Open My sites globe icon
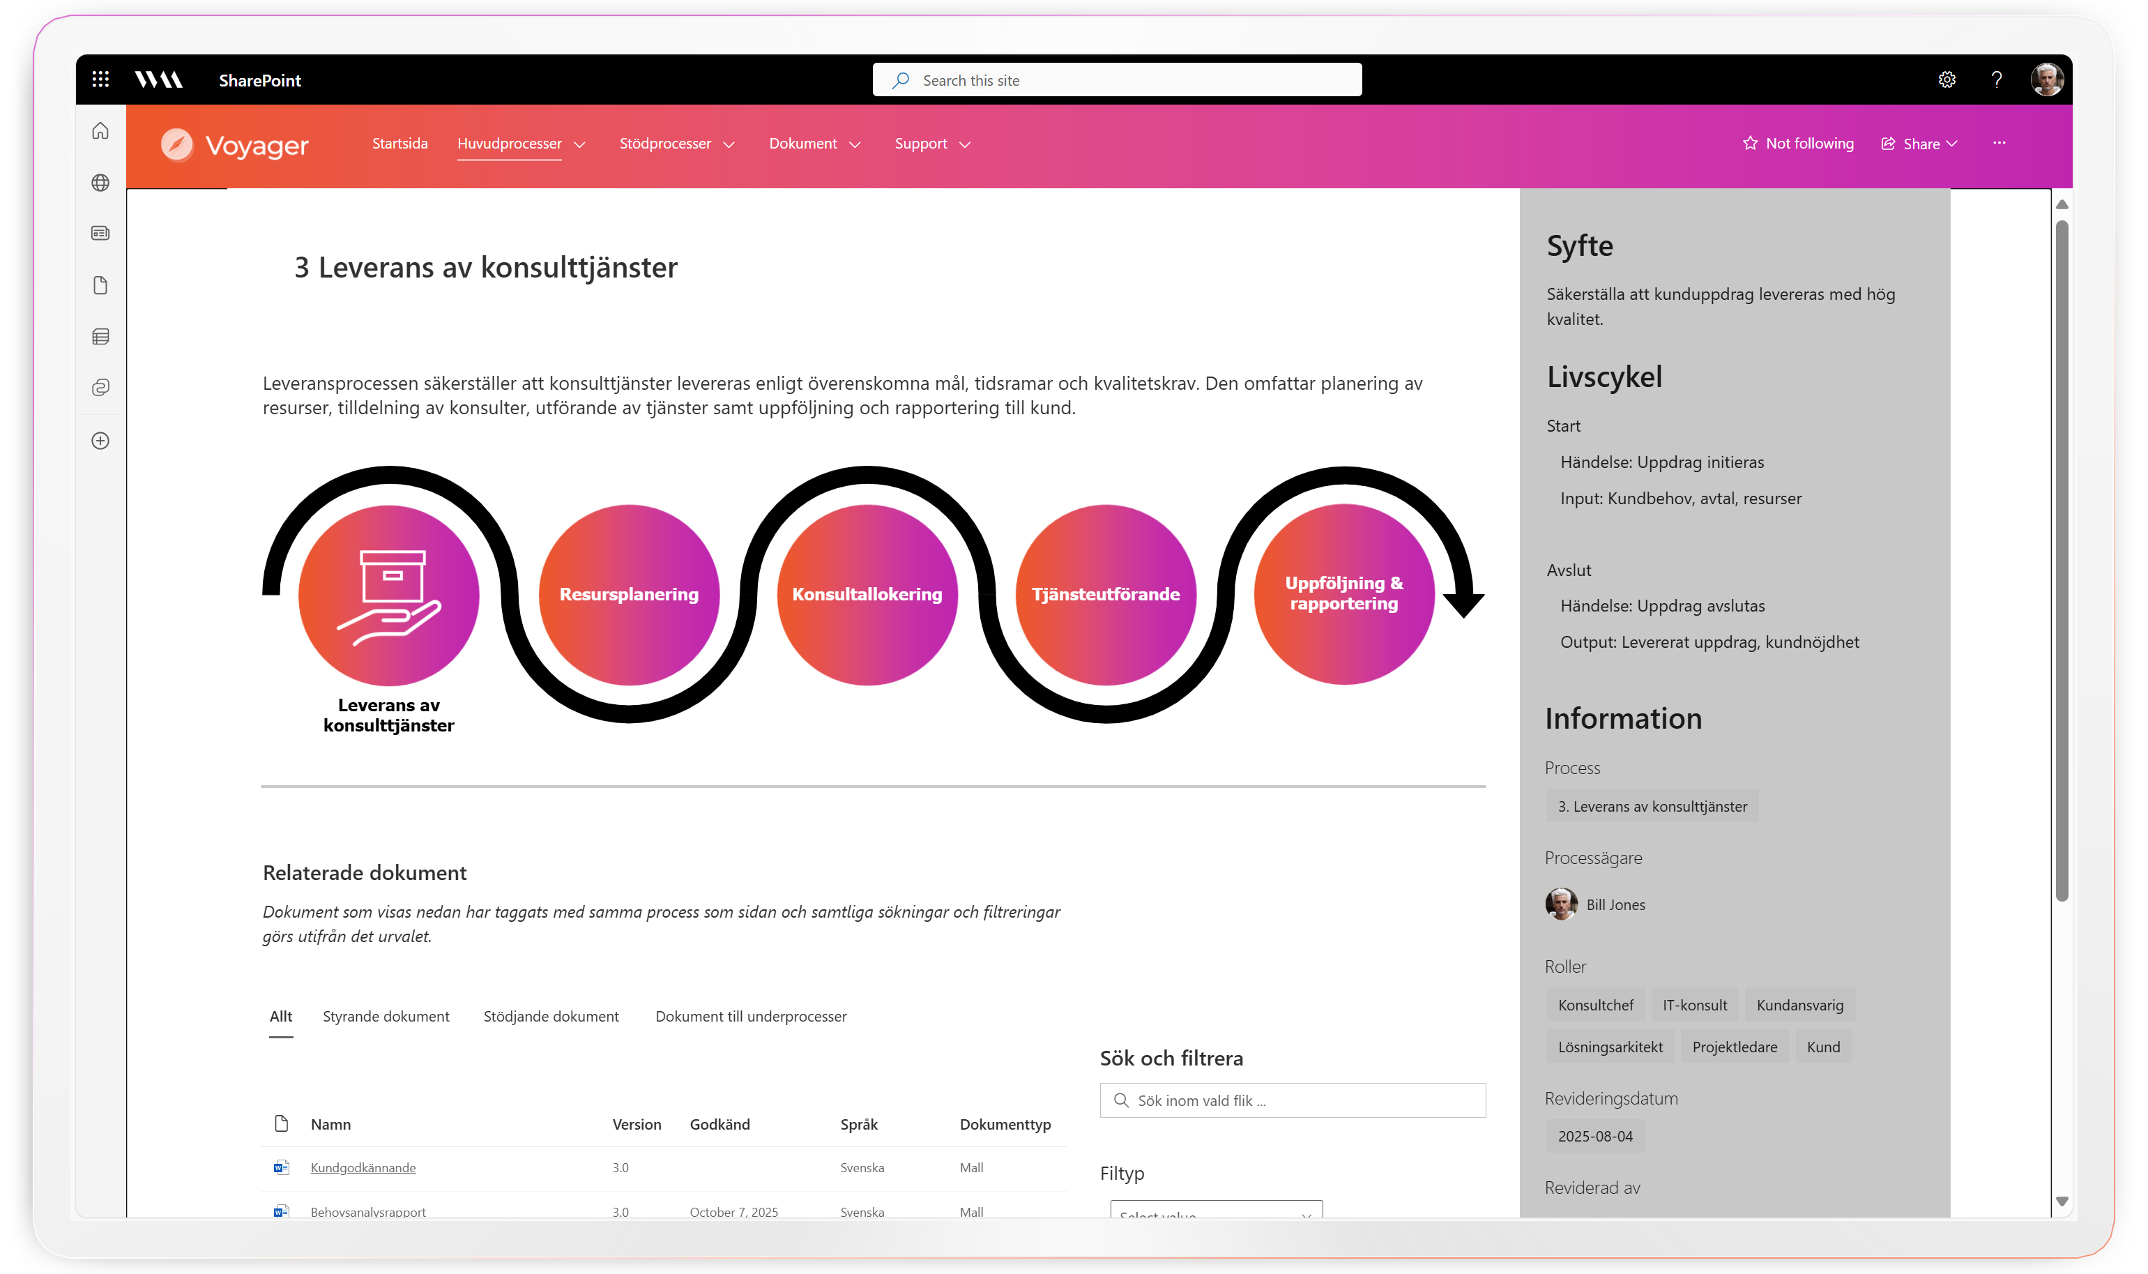The width and height of the screenshot is (2148, 1274). (x=100, y=183)
